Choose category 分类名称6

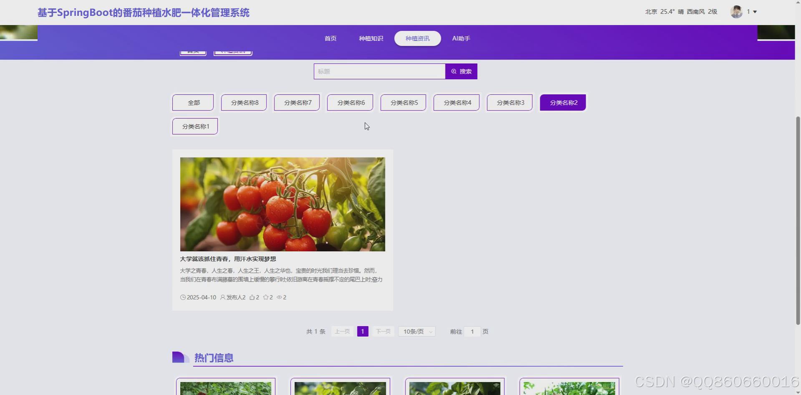pyautogui.click(x=350, y=102)
